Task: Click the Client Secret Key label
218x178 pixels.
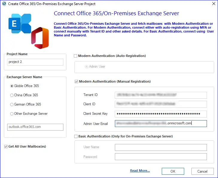Action: [95, 114]
